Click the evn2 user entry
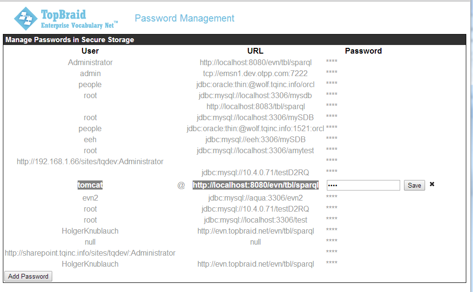 point(90,198)
